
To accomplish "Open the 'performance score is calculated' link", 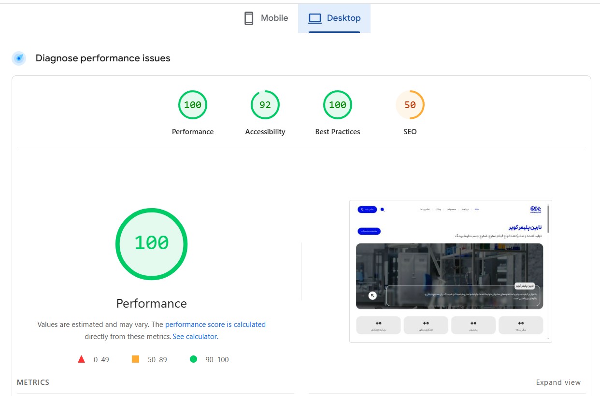I will pos(215,325).
